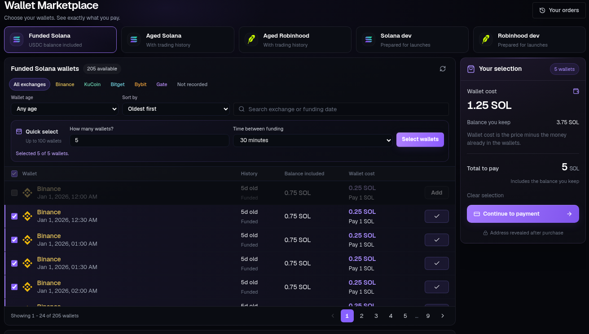Switch to Robinhood dev tab
This screenshot has width=589, height=334.
point(529,40)
